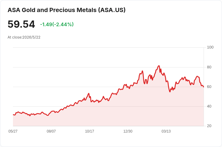Click the final endpoint of the price line
Viewport: 222px width, 147px height.
(204, 87)
